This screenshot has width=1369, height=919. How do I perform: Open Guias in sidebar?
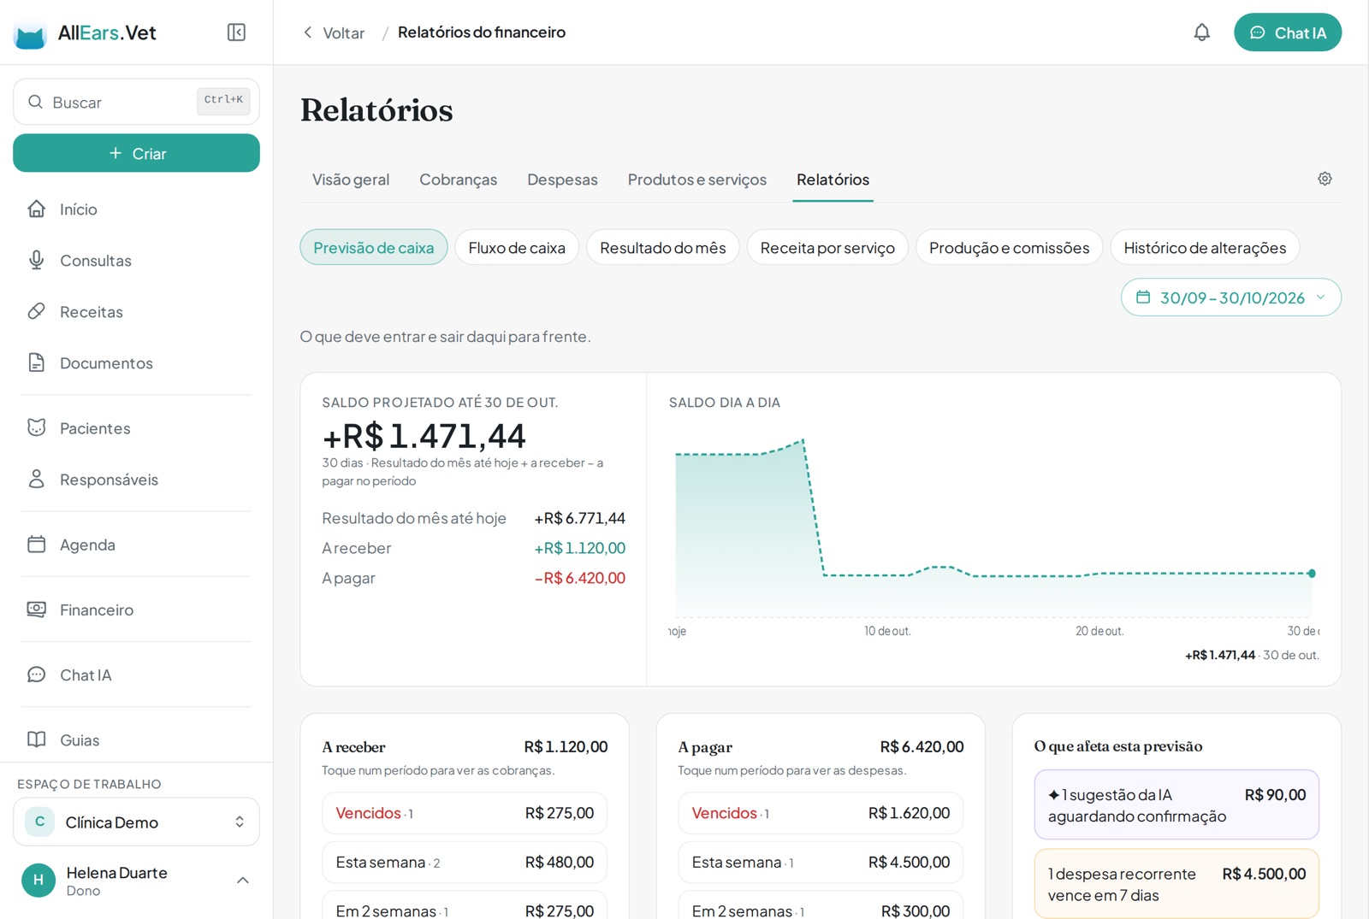[x=137, y=740]
